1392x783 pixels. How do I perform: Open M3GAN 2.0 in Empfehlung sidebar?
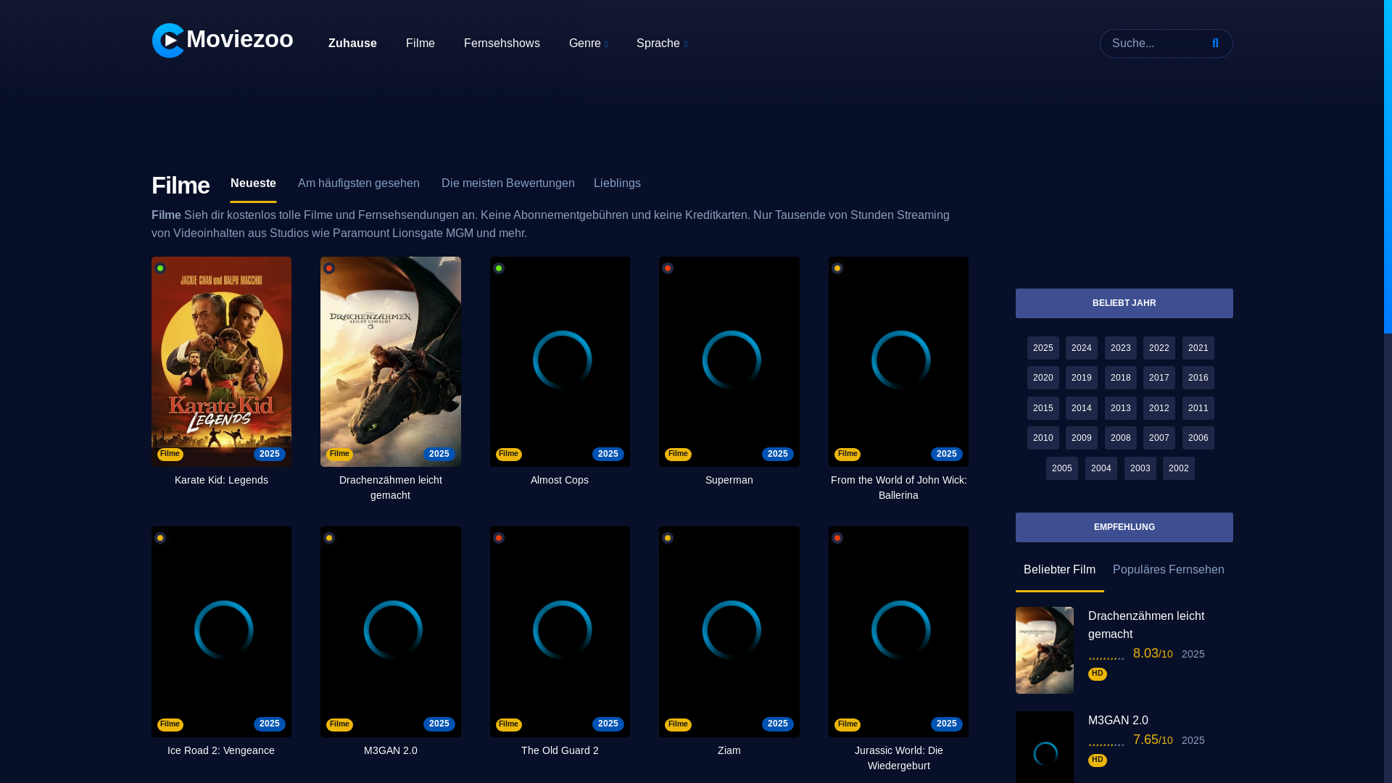coord(1118,721)
